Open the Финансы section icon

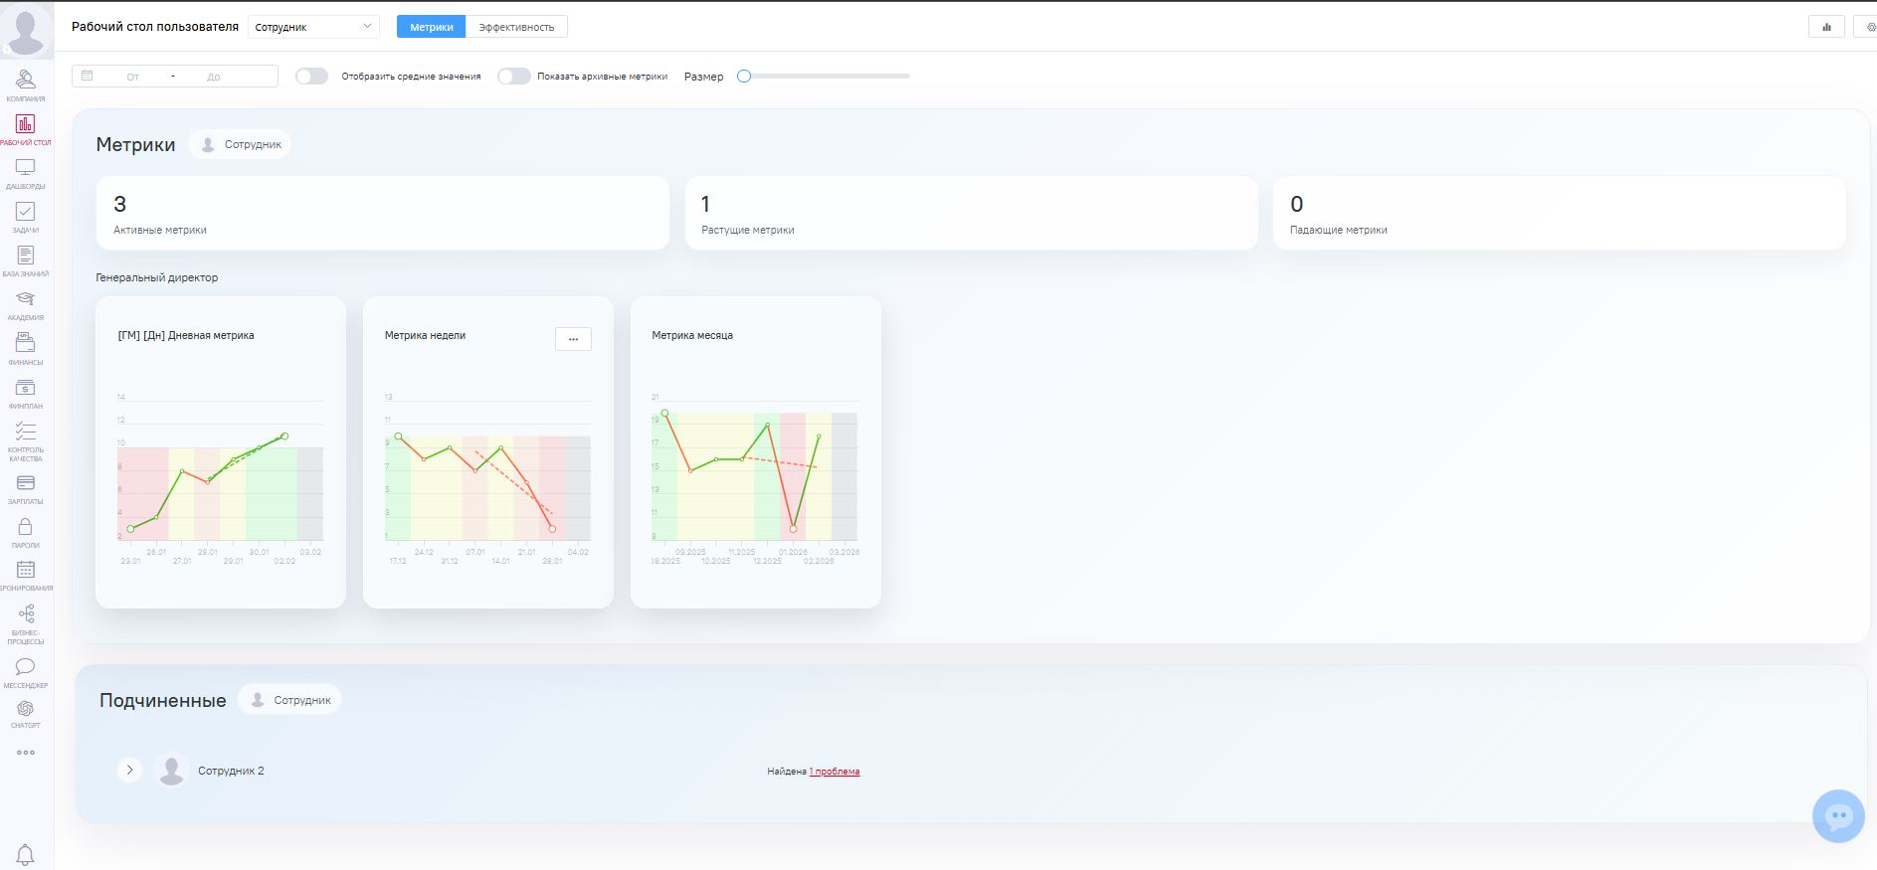(25, 345)
